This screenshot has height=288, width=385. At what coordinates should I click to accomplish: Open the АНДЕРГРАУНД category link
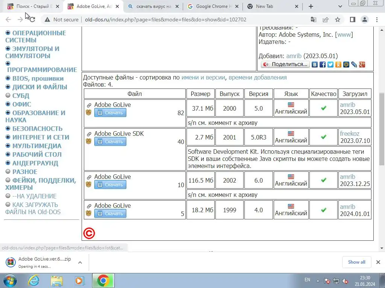35,163
